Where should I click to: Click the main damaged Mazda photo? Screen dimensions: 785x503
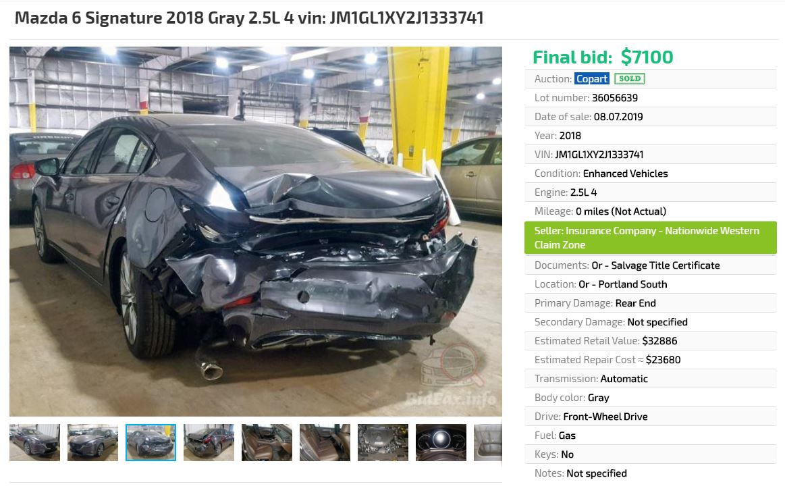point(256,232)
